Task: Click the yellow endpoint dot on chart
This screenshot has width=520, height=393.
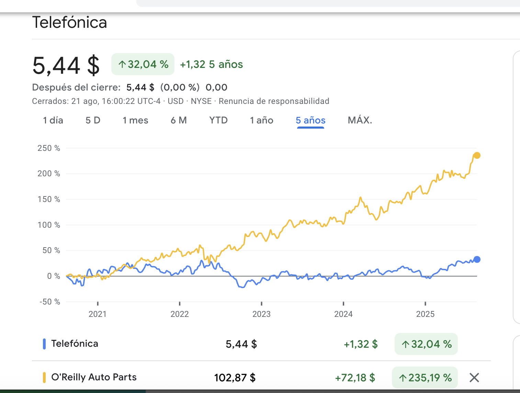Action: (477, 155)
